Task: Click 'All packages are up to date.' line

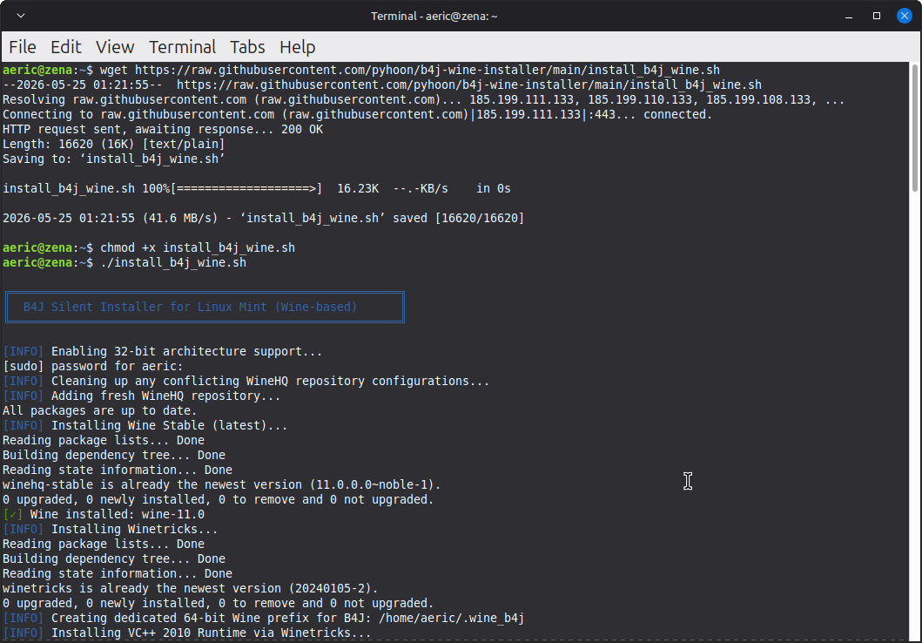Action: 100,410
